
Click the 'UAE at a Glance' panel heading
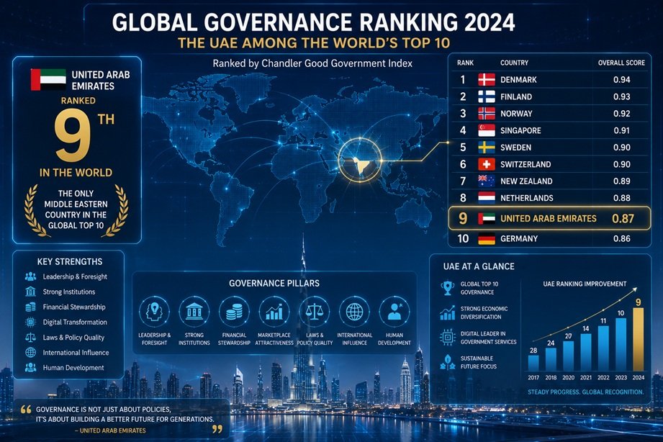[479, 266]
